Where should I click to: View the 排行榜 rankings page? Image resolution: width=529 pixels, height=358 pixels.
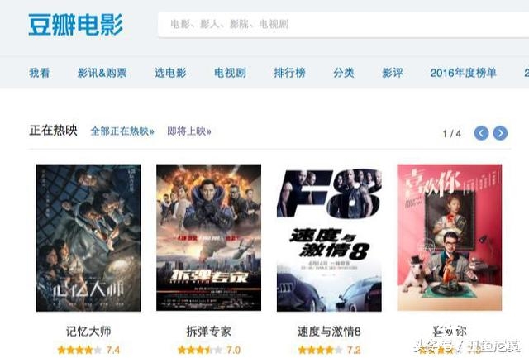(289, 73)
